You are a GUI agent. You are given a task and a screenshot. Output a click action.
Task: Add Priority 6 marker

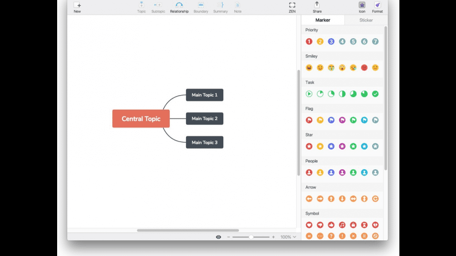point(364,41)
